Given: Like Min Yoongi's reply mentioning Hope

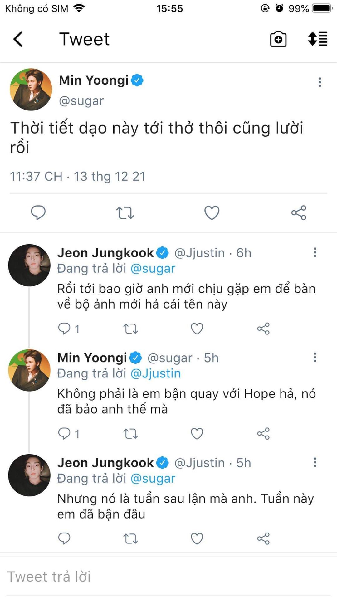Looking at the screenshot, I should coord(197,434).
